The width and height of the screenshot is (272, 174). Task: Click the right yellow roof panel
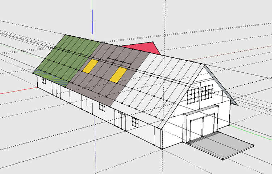pos(118,74)
